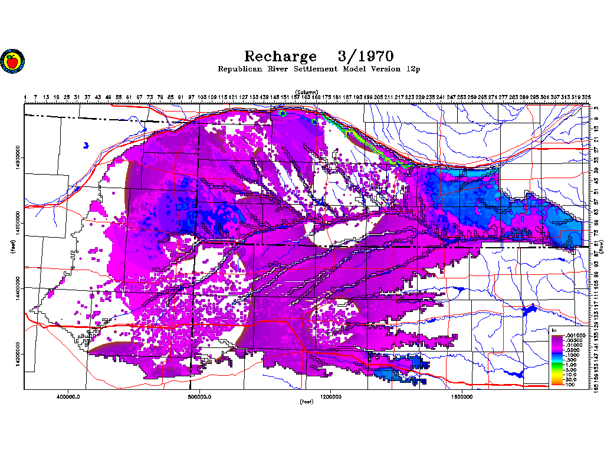Click column number '163' on the top axis
Viewport: 604px width, 453px height.
(x=306, y=97)
